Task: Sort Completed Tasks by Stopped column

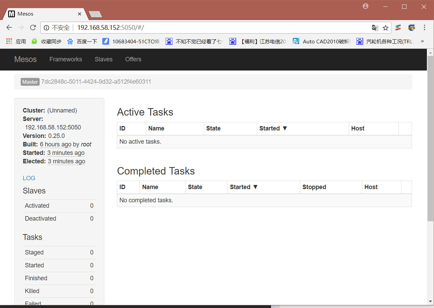Action: coord(331,187)
